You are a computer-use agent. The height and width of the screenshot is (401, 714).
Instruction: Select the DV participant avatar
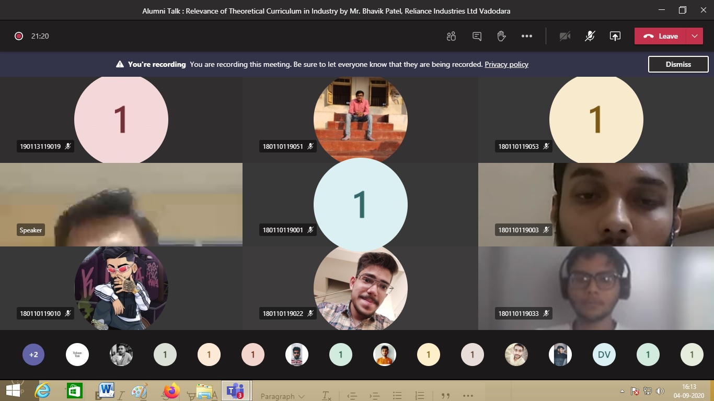click(x=604, y=355)
